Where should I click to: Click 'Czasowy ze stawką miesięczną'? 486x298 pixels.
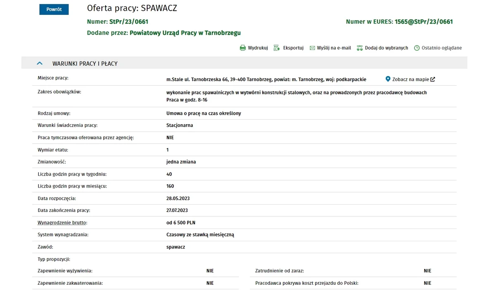(200, 235)
